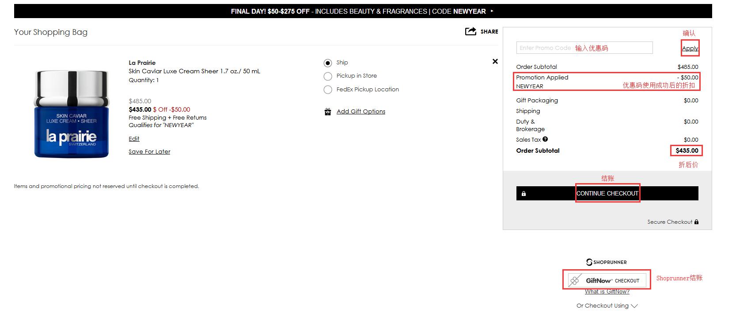
Task: Select the Ship delivery option
Action: (328, 63)
